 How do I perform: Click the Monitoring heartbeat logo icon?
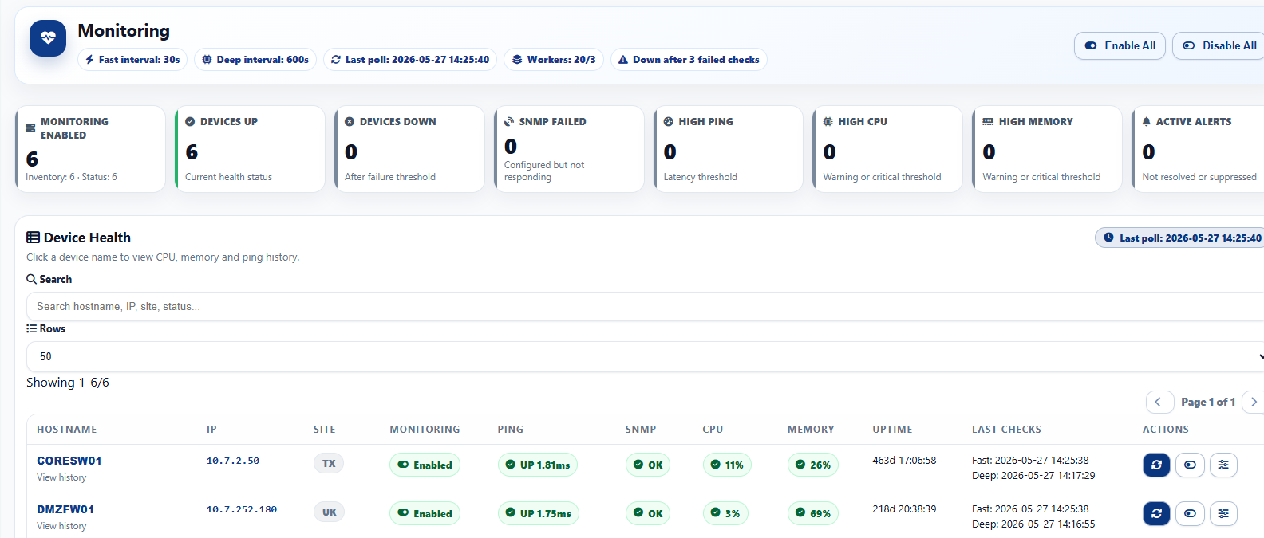[x=48, y=38]
